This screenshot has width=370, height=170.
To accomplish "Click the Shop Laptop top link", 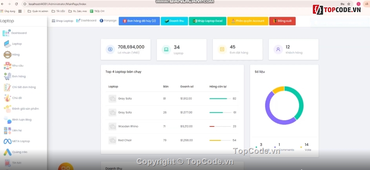I will 63,21.
